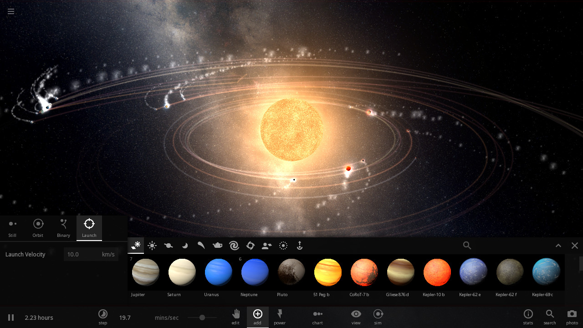This screenshot has width=583, height=328.
Task: Select the moon category icon
Action: [x=185, y=246]
